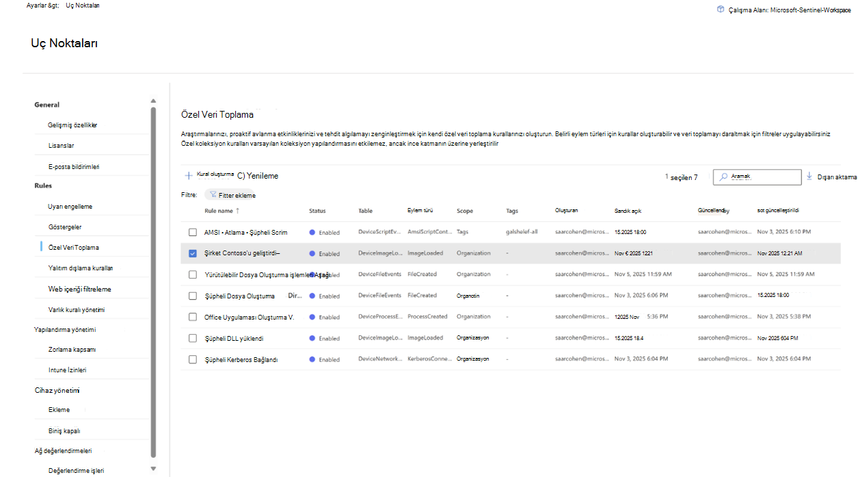This screenshot has width=862, height=477.
Task: Tick checkbox for Yürütülebilir Dosya Oluşturma rule
Action: point(193,274)
